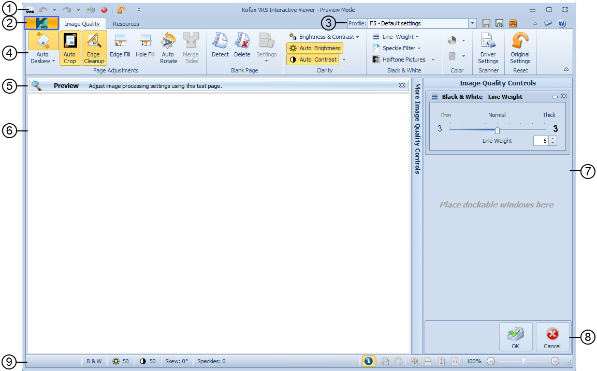Select the zoom-to-region magnifier tool
The image size is (597, 371).
point(385,361)
